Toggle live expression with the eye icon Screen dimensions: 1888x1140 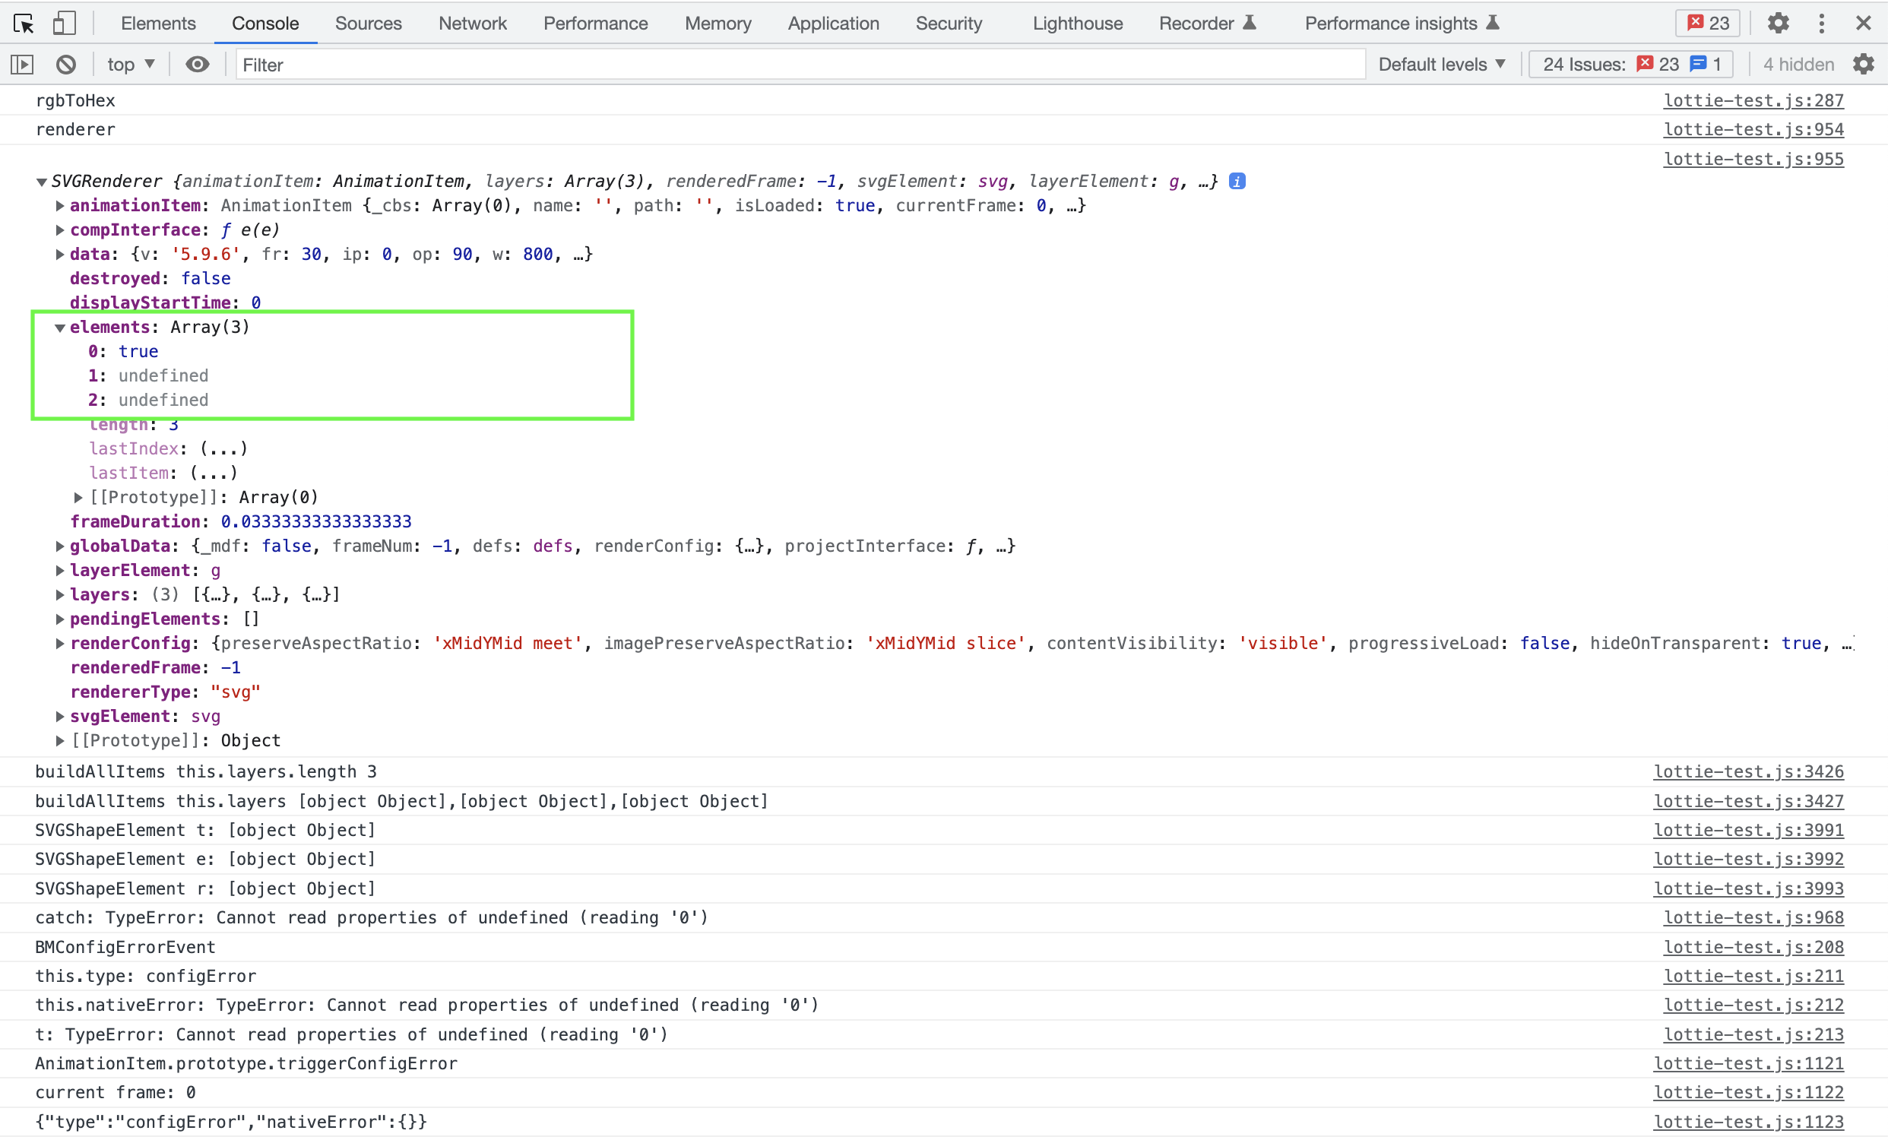point(197,65)
